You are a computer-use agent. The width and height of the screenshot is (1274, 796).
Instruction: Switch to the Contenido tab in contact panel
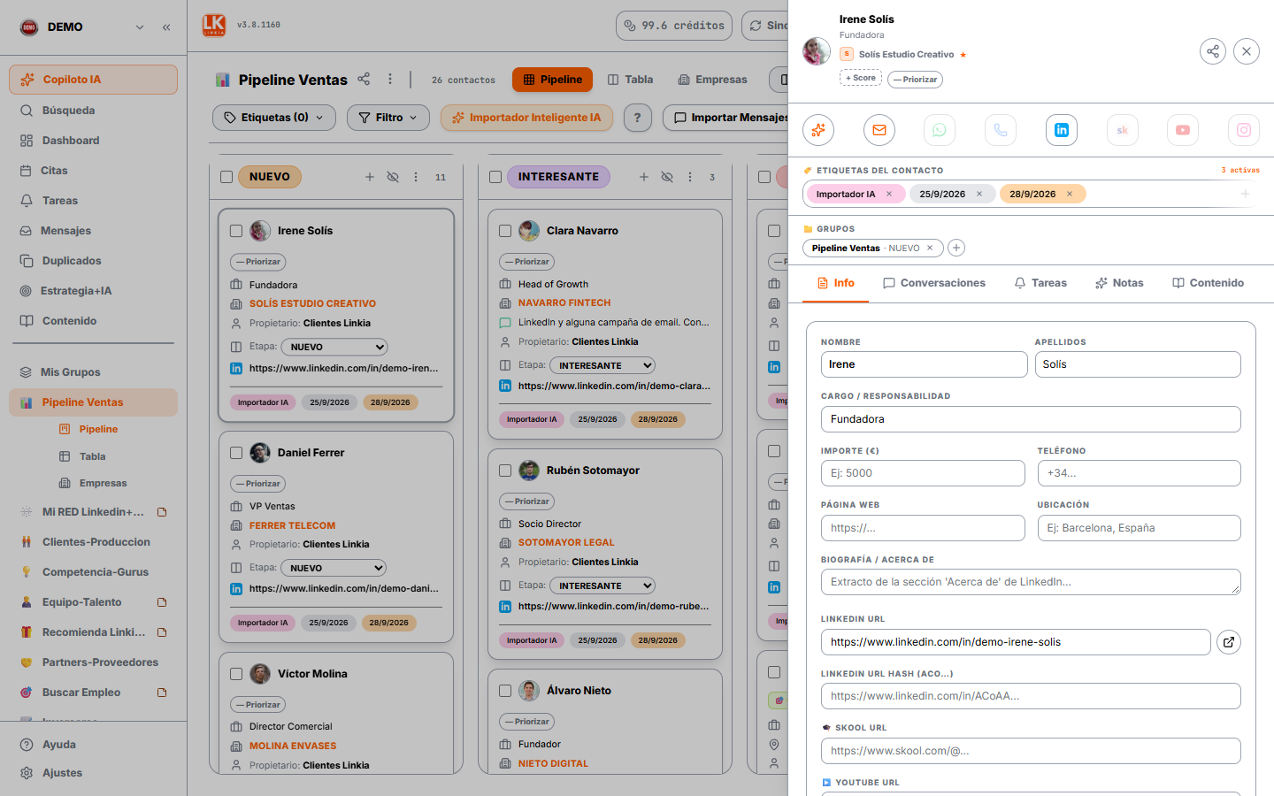pyautogui.click(x=1208, y=283)
